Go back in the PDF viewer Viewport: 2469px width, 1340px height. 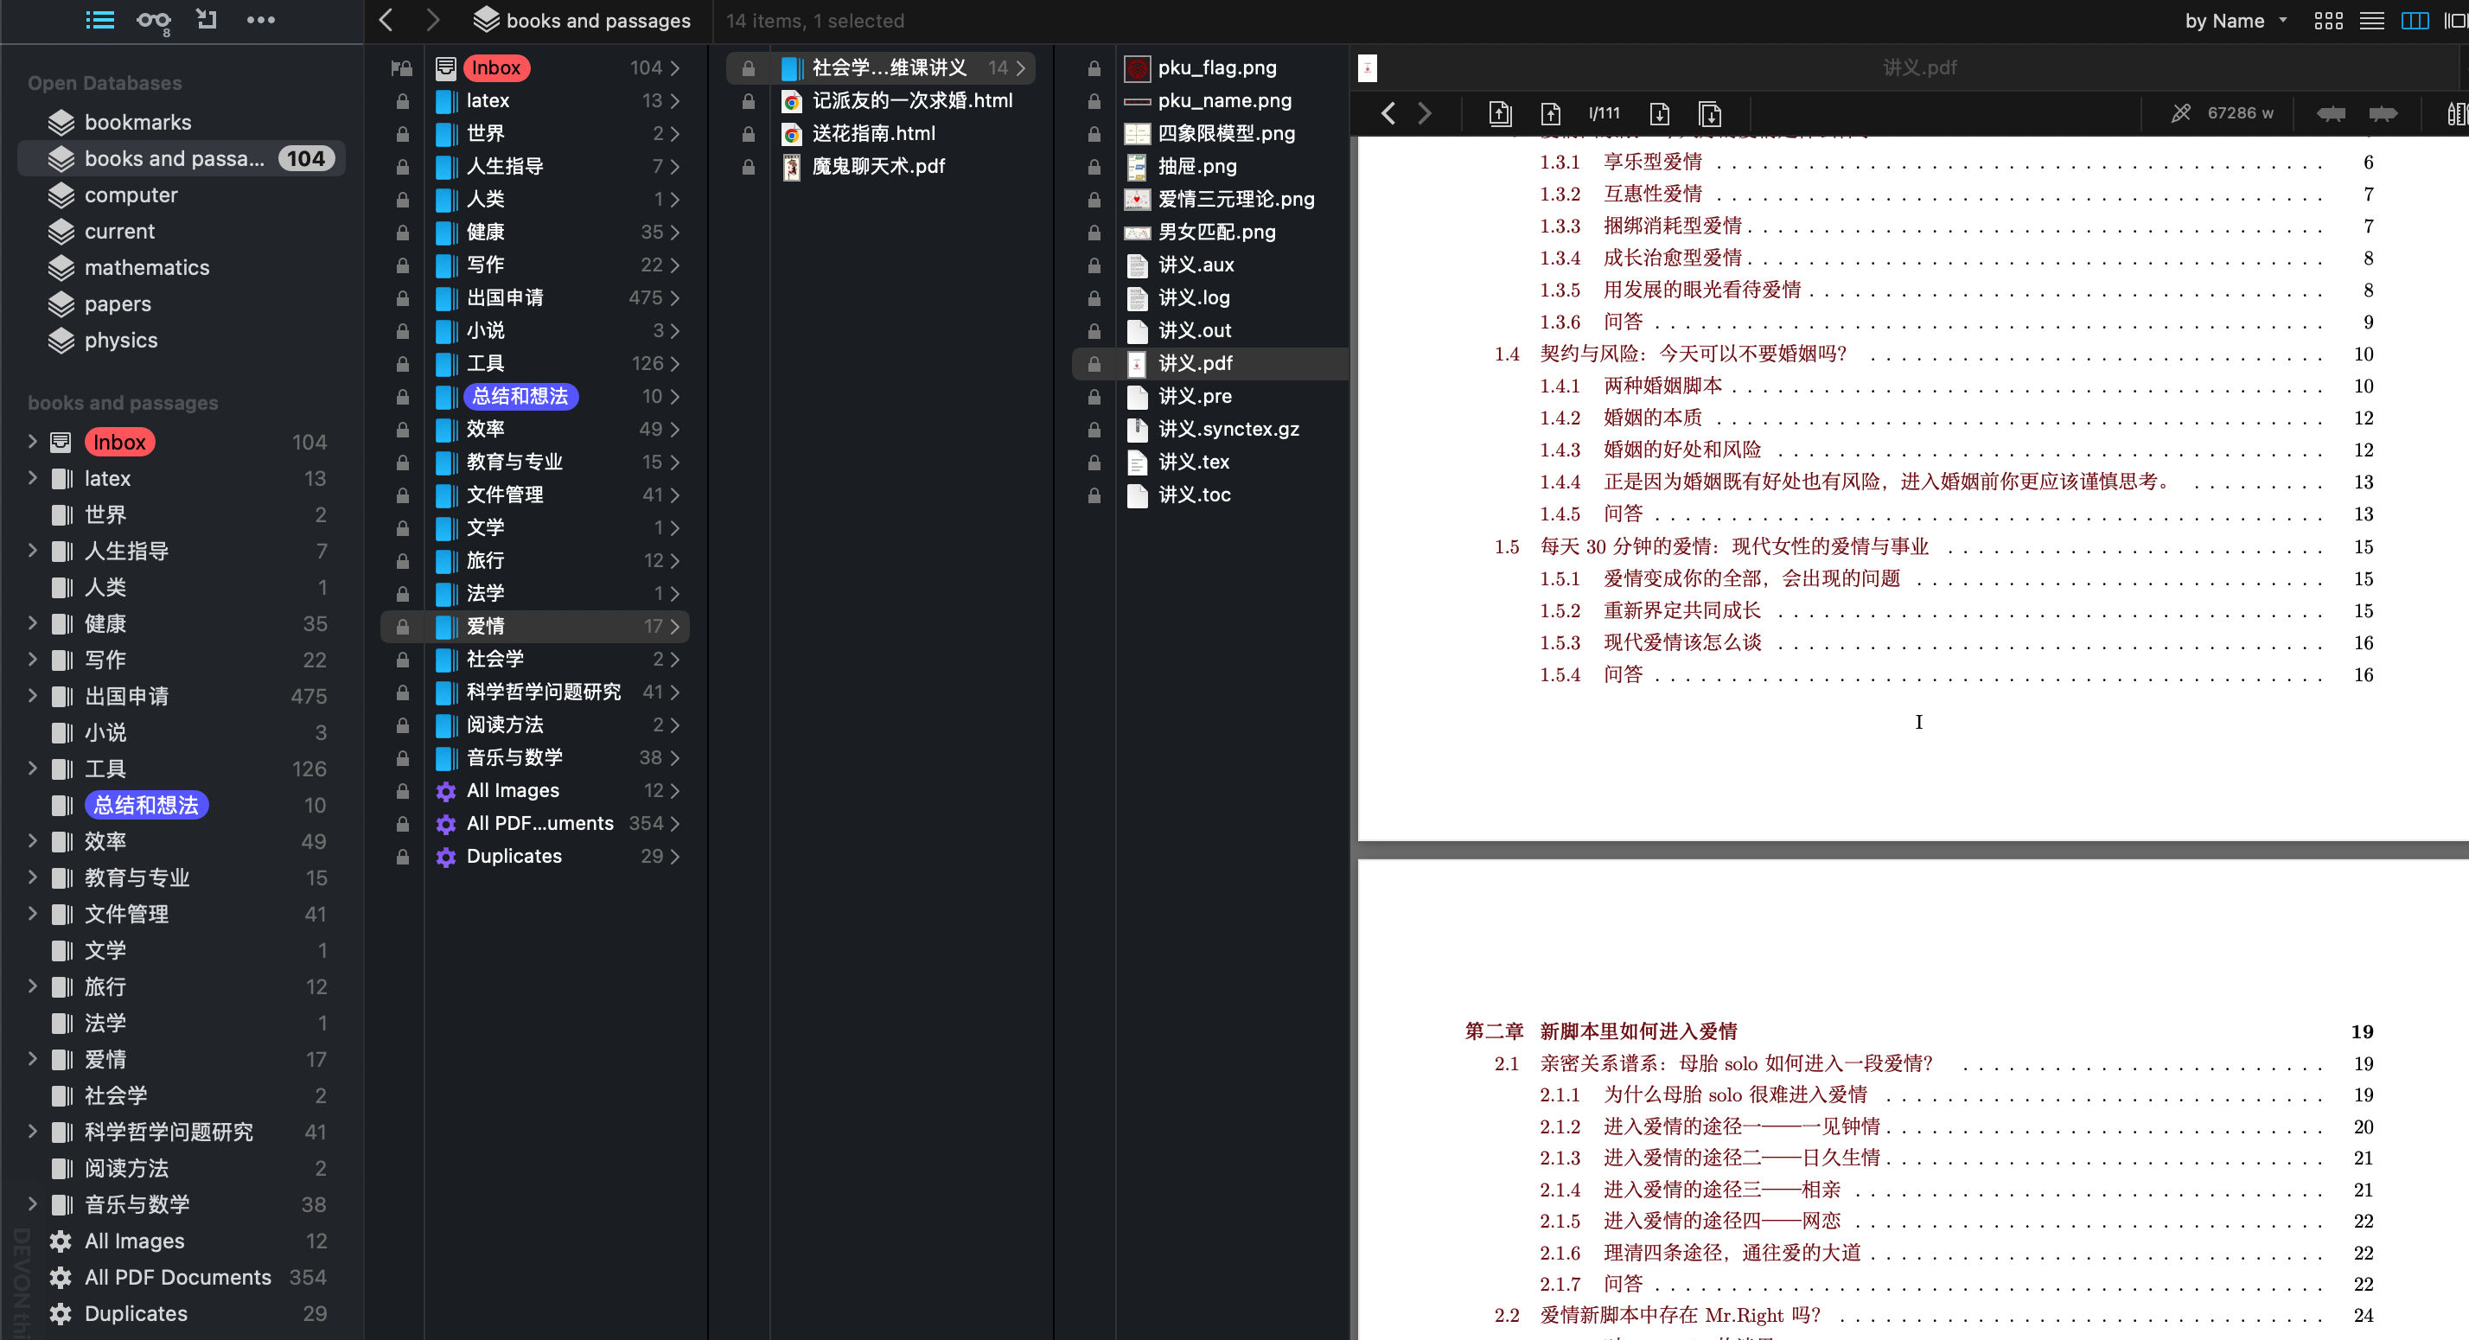[1388, 114]
